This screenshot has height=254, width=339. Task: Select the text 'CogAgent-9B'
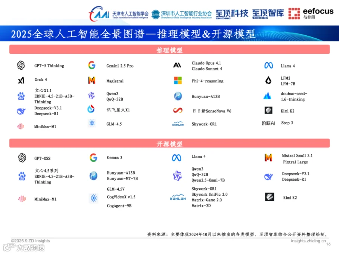point(119,206)
